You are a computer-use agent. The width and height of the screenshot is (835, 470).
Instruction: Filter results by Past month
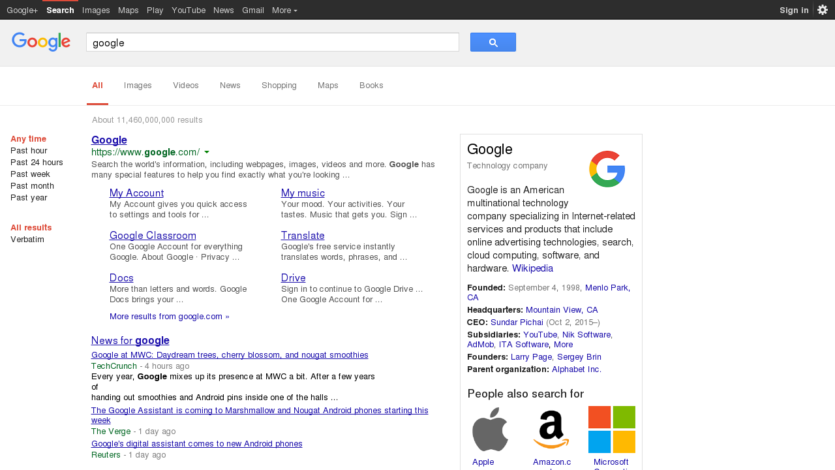coord(32,186)
